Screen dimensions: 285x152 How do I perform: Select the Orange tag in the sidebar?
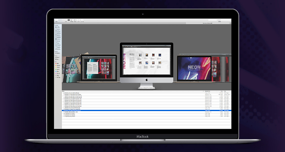pyautogui.click(x=58, y=66)
